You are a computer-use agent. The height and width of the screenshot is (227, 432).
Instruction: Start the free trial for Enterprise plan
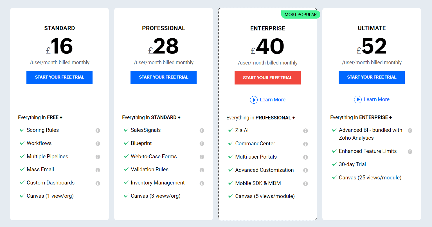[x=267, y=78]
